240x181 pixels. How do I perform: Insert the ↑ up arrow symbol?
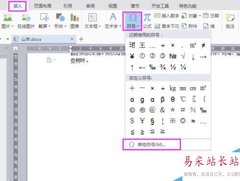point(132,68)
